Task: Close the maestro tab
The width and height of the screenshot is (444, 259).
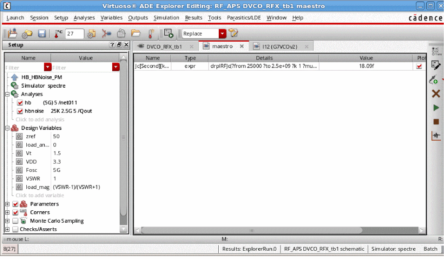Action: coord(242,46)
